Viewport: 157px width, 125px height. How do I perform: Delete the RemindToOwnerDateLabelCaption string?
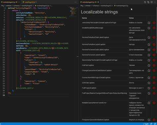[x=154, y=50]
